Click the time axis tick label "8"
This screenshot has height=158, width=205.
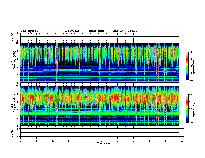[150, 141]
